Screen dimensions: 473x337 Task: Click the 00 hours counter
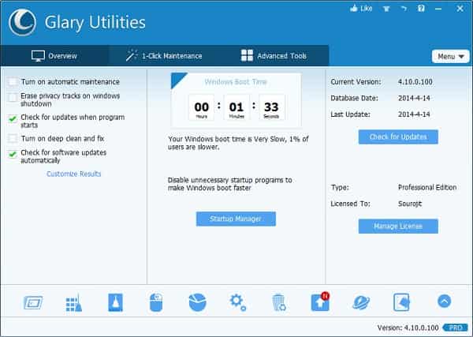pos(202,107)
